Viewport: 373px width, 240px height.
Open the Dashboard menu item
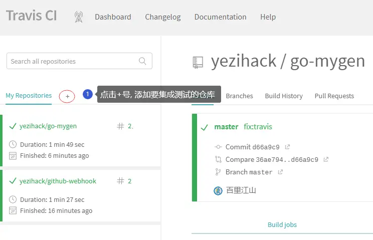click(113, 17)
